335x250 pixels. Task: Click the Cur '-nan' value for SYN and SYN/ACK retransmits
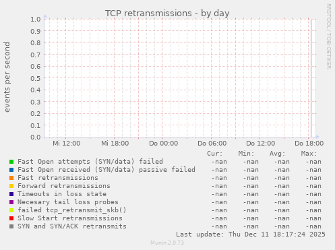tap(219, 226)
